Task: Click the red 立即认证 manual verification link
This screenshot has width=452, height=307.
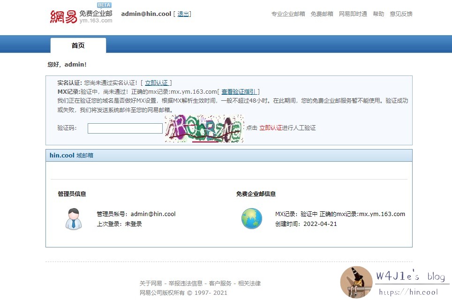Action: coord(271,127)
